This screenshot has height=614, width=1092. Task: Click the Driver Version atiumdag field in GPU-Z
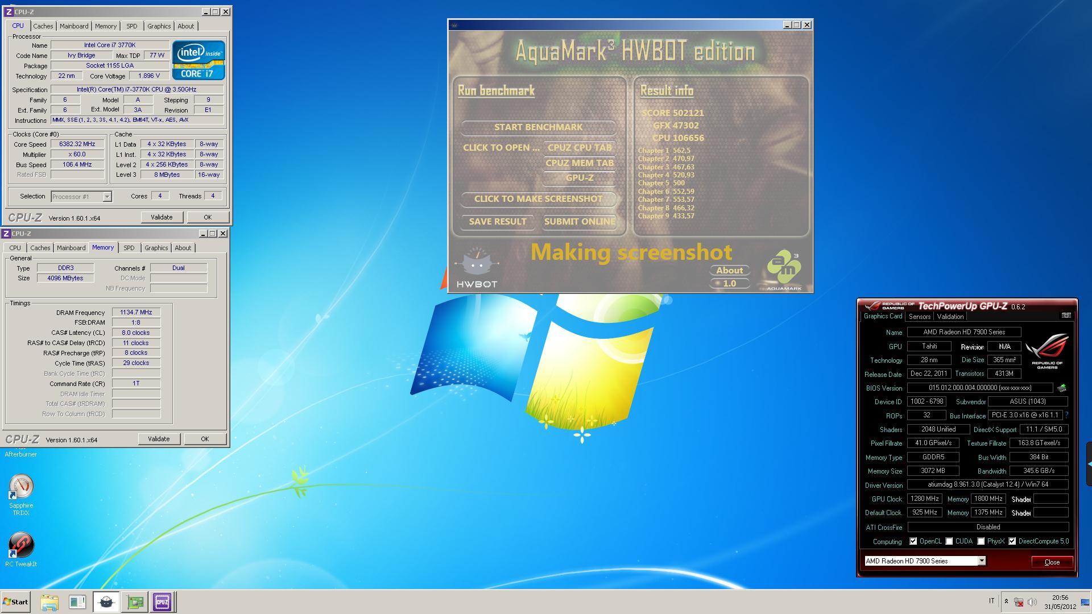coord(987,484)
